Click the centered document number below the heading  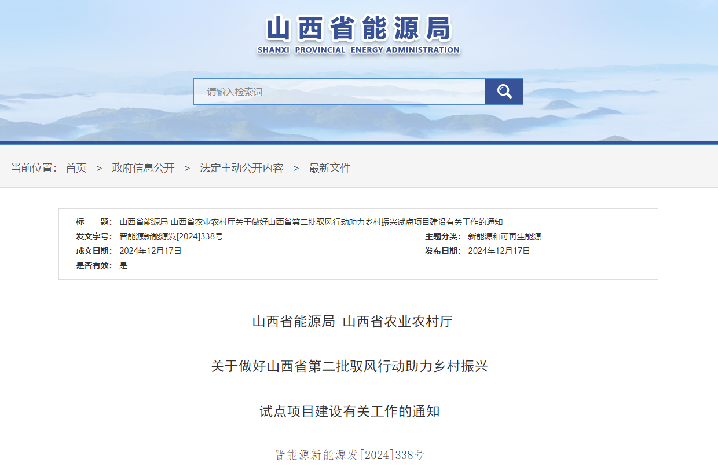pos(349,455)
